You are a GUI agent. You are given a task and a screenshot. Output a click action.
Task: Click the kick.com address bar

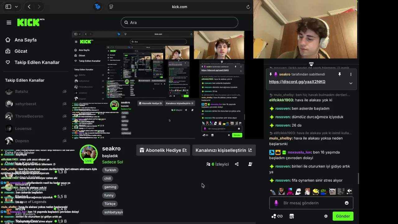180,7
